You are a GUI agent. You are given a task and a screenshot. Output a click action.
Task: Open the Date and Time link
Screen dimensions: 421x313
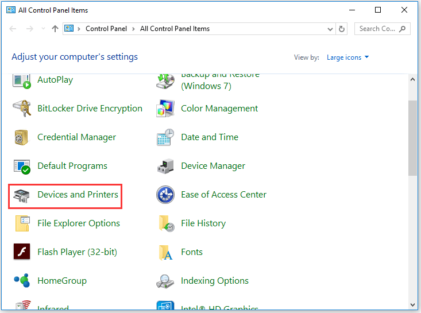[210, 137]
